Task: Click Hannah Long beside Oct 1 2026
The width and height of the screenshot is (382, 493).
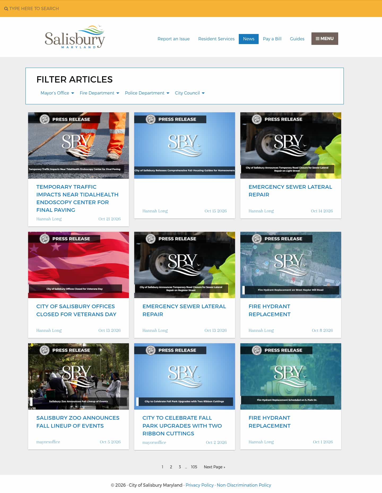Action: click(x=261, y=442)
